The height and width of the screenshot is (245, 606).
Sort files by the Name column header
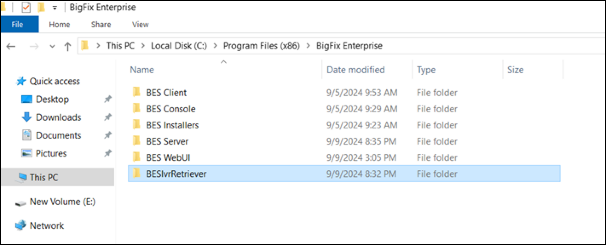pyautogui.click(x=142, y=70)
